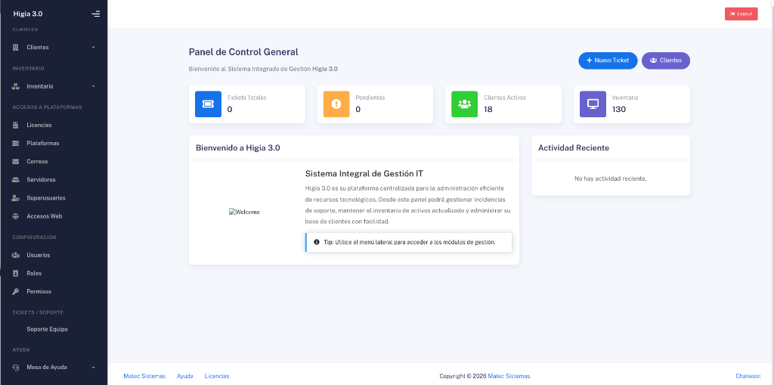Click the Licencias sidebar icon
Viewport: 774px width, 385px height.
(16, 125)
